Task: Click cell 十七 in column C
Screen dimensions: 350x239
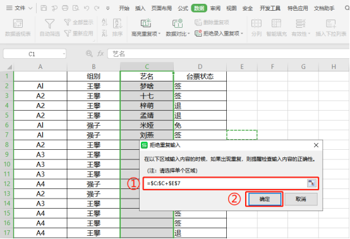Action: (x=147, y=96)
